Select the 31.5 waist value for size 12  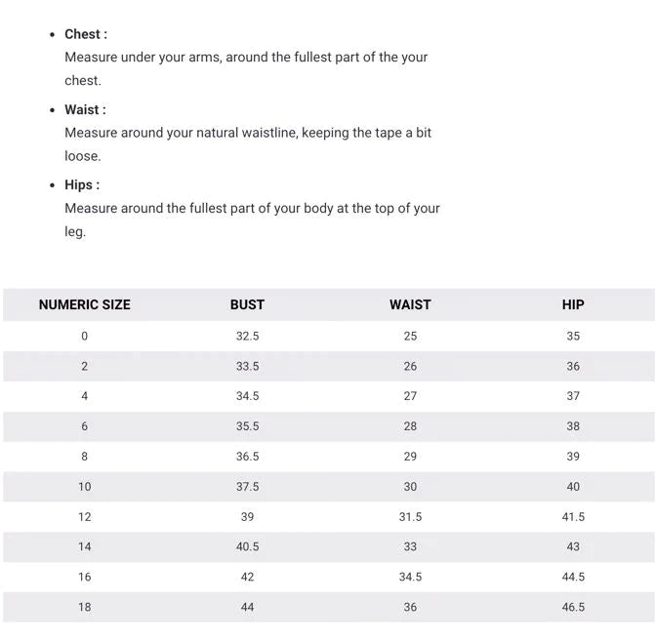coord(410,517)
